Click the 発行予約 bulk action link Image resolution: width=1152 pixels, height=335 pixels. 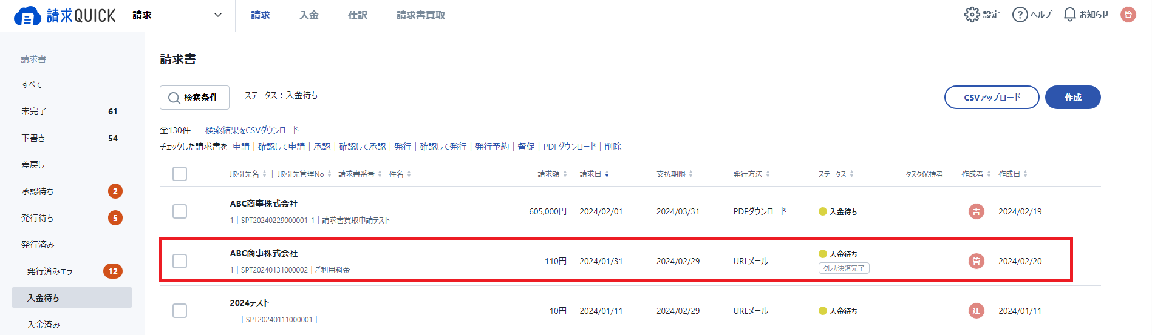click(492, 147)
